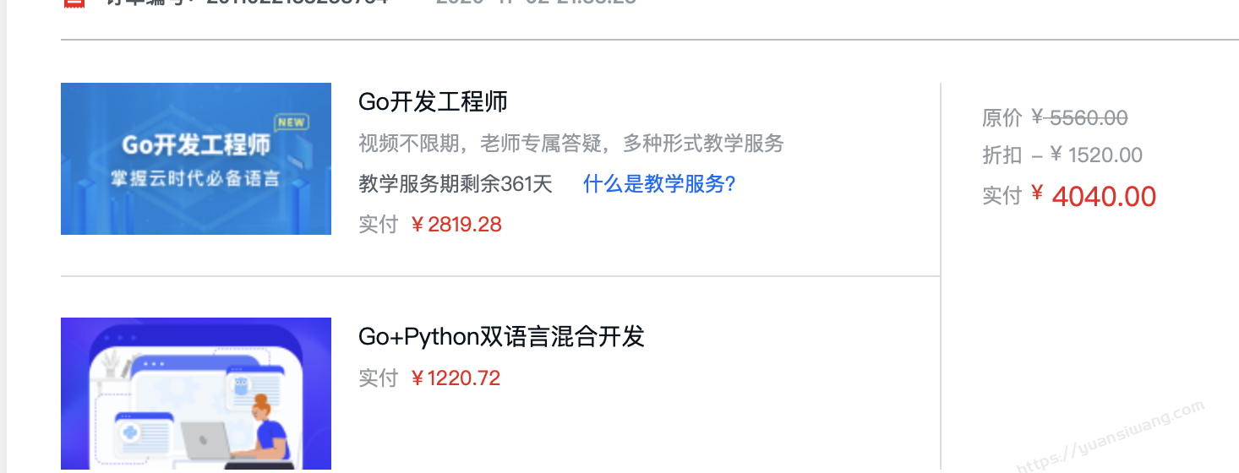Click the original price ¥5560.00
Viewport: 1239px width, 473px height.
(1079, 118)
